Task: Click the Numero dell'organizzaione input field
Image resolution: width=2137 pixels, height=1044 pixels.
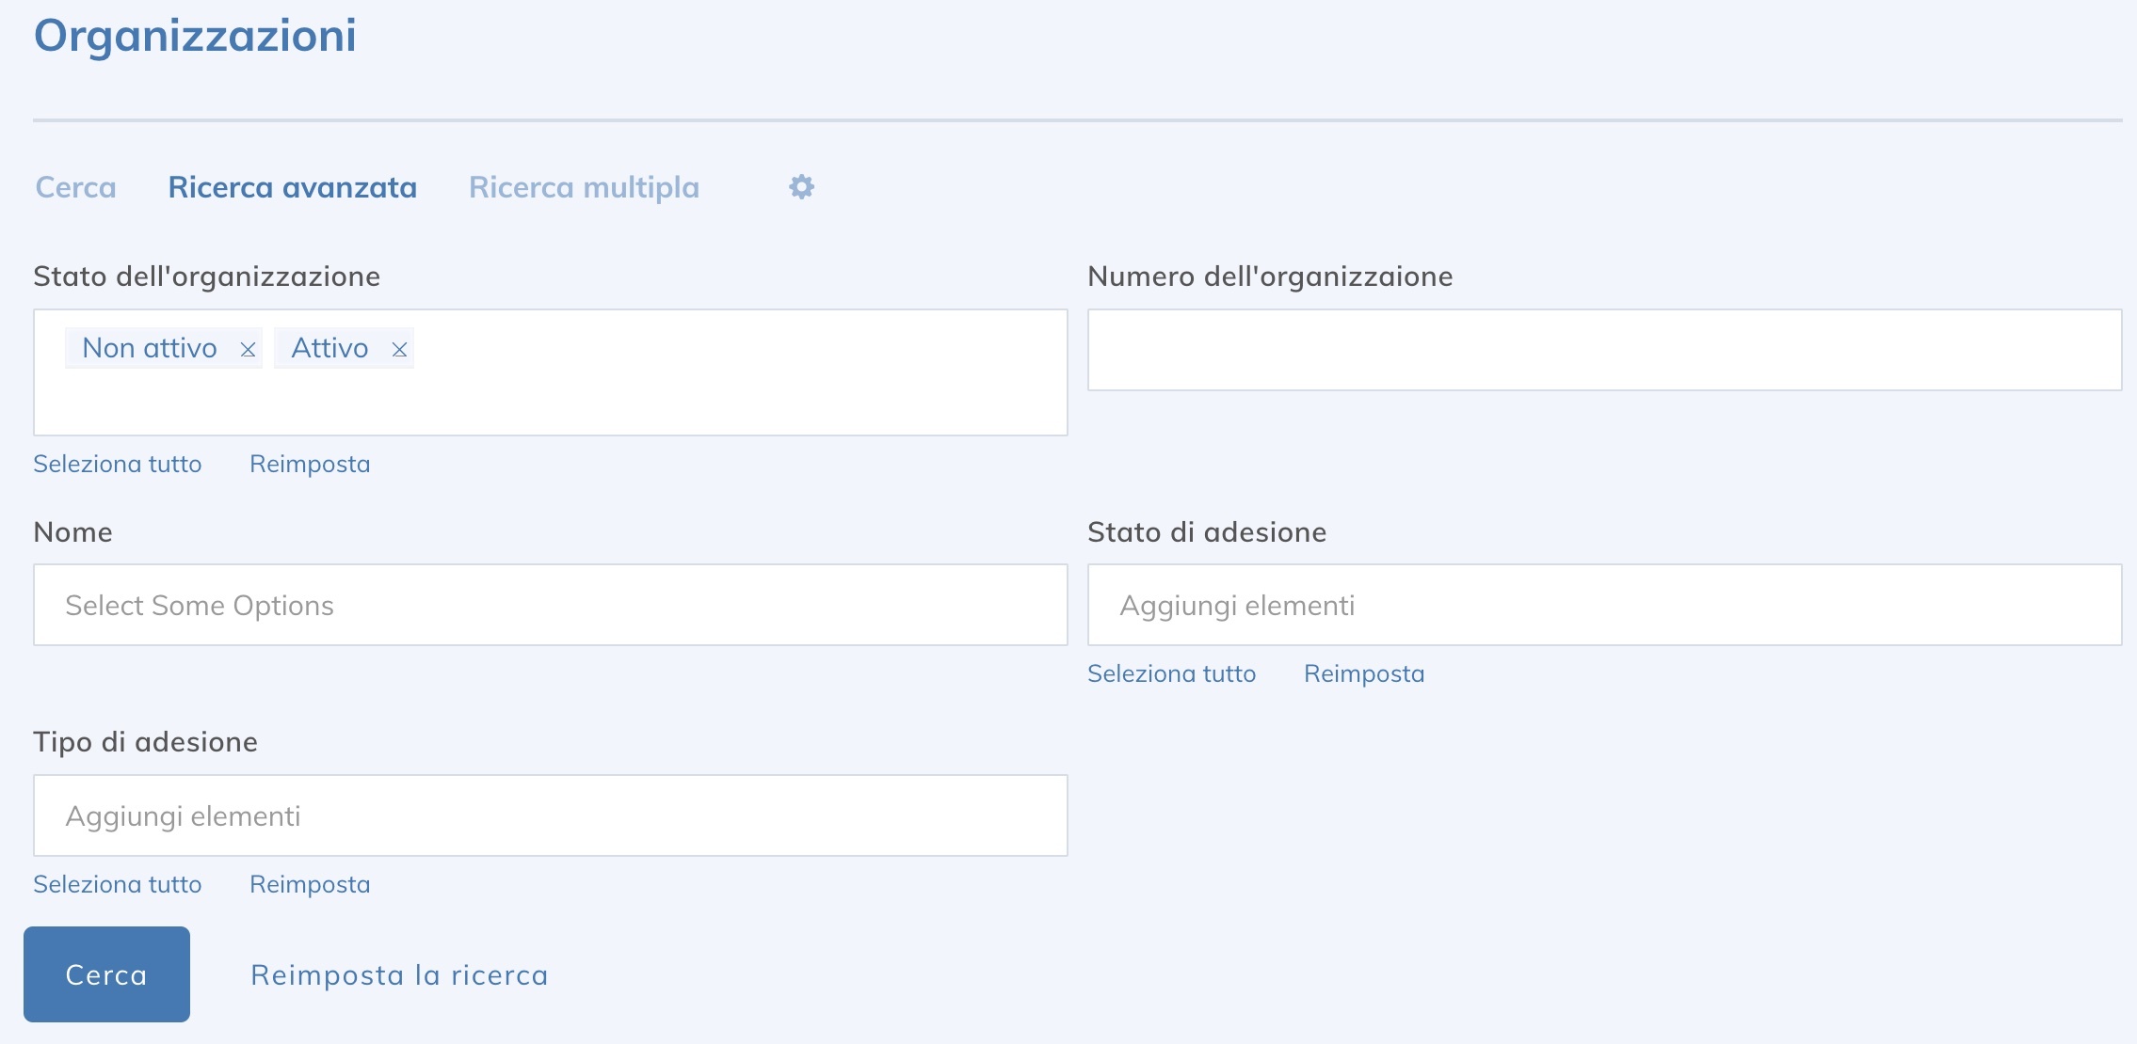Action: coord(1600,349)
